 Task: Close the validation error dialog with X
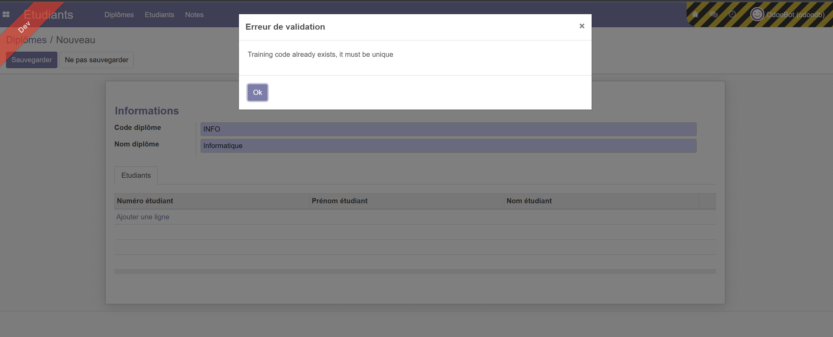click(582, 26)
